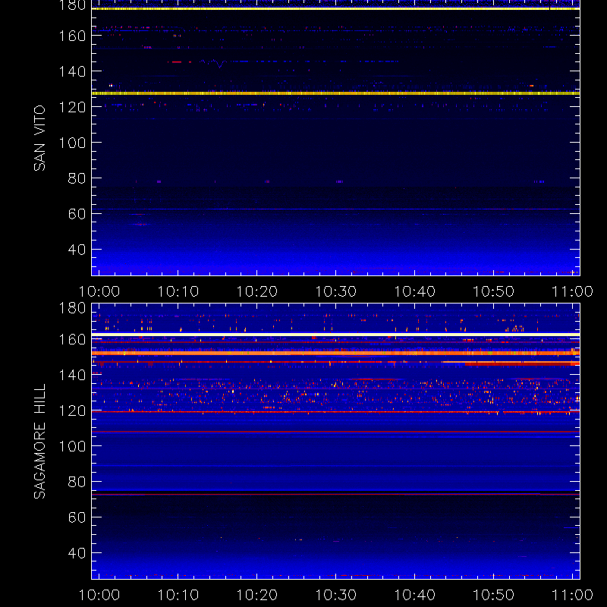Click the 60 tick label on Sagamore Hill axis
Viewport: 607px width, 607px height.
pyautogui.click(x=77, y=517)
